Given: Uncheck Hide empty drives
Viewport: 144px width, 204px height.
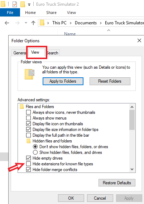Looking at the screenshot, I should (28, 158).
